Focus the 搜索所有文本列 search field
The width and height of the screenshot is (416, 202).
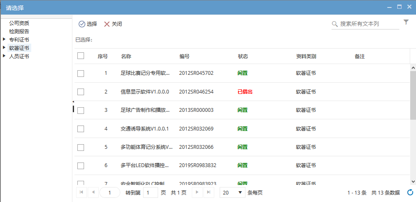(x=368, y=24)
